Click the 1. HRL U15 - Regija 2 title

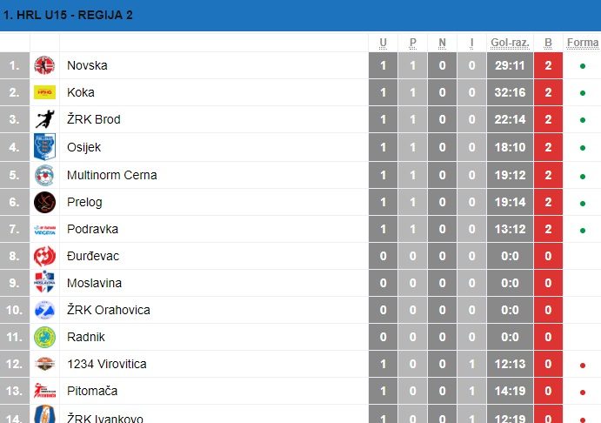[68, 15]
